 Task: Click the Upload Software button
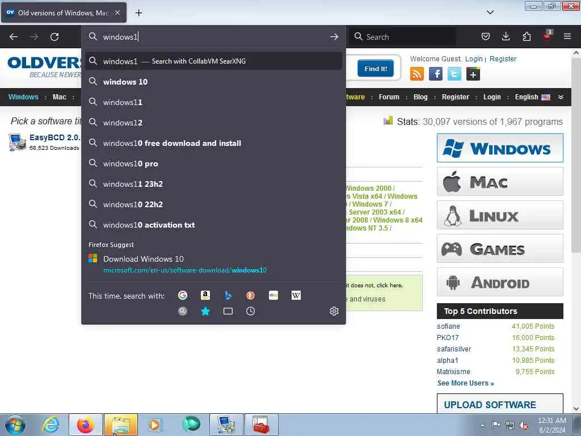tap(500, 404)
